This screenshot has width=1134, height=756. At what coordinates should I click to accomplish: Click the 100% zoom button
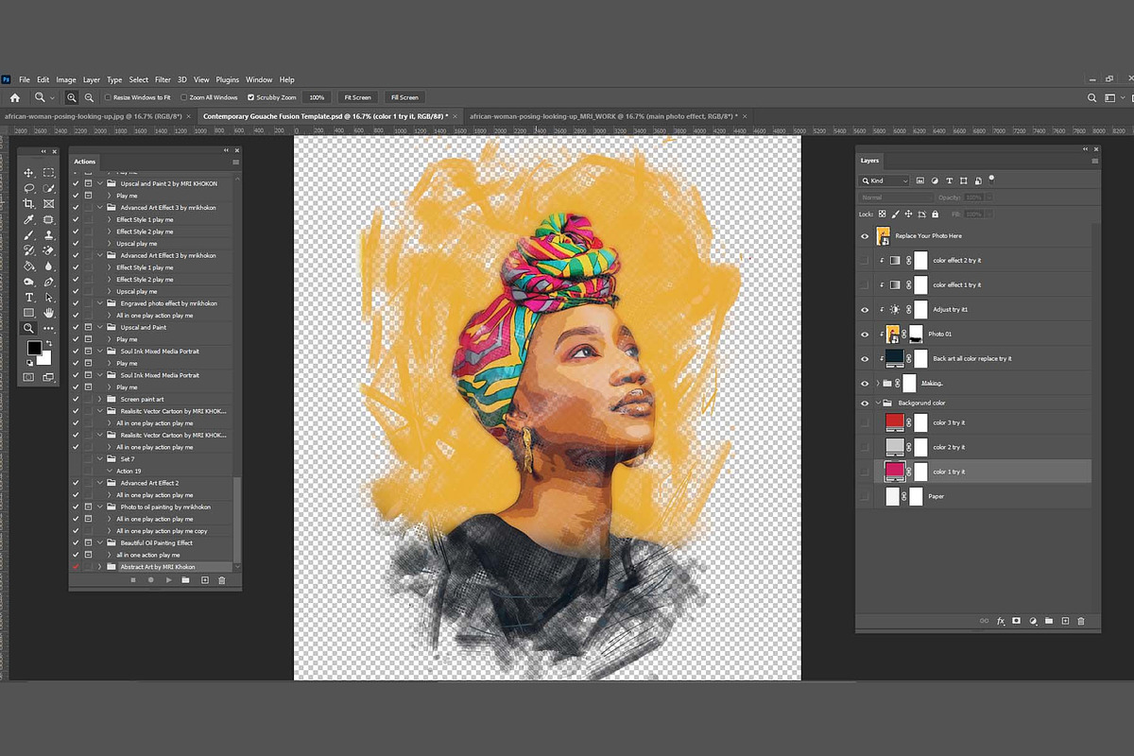[x=317, y=97]
